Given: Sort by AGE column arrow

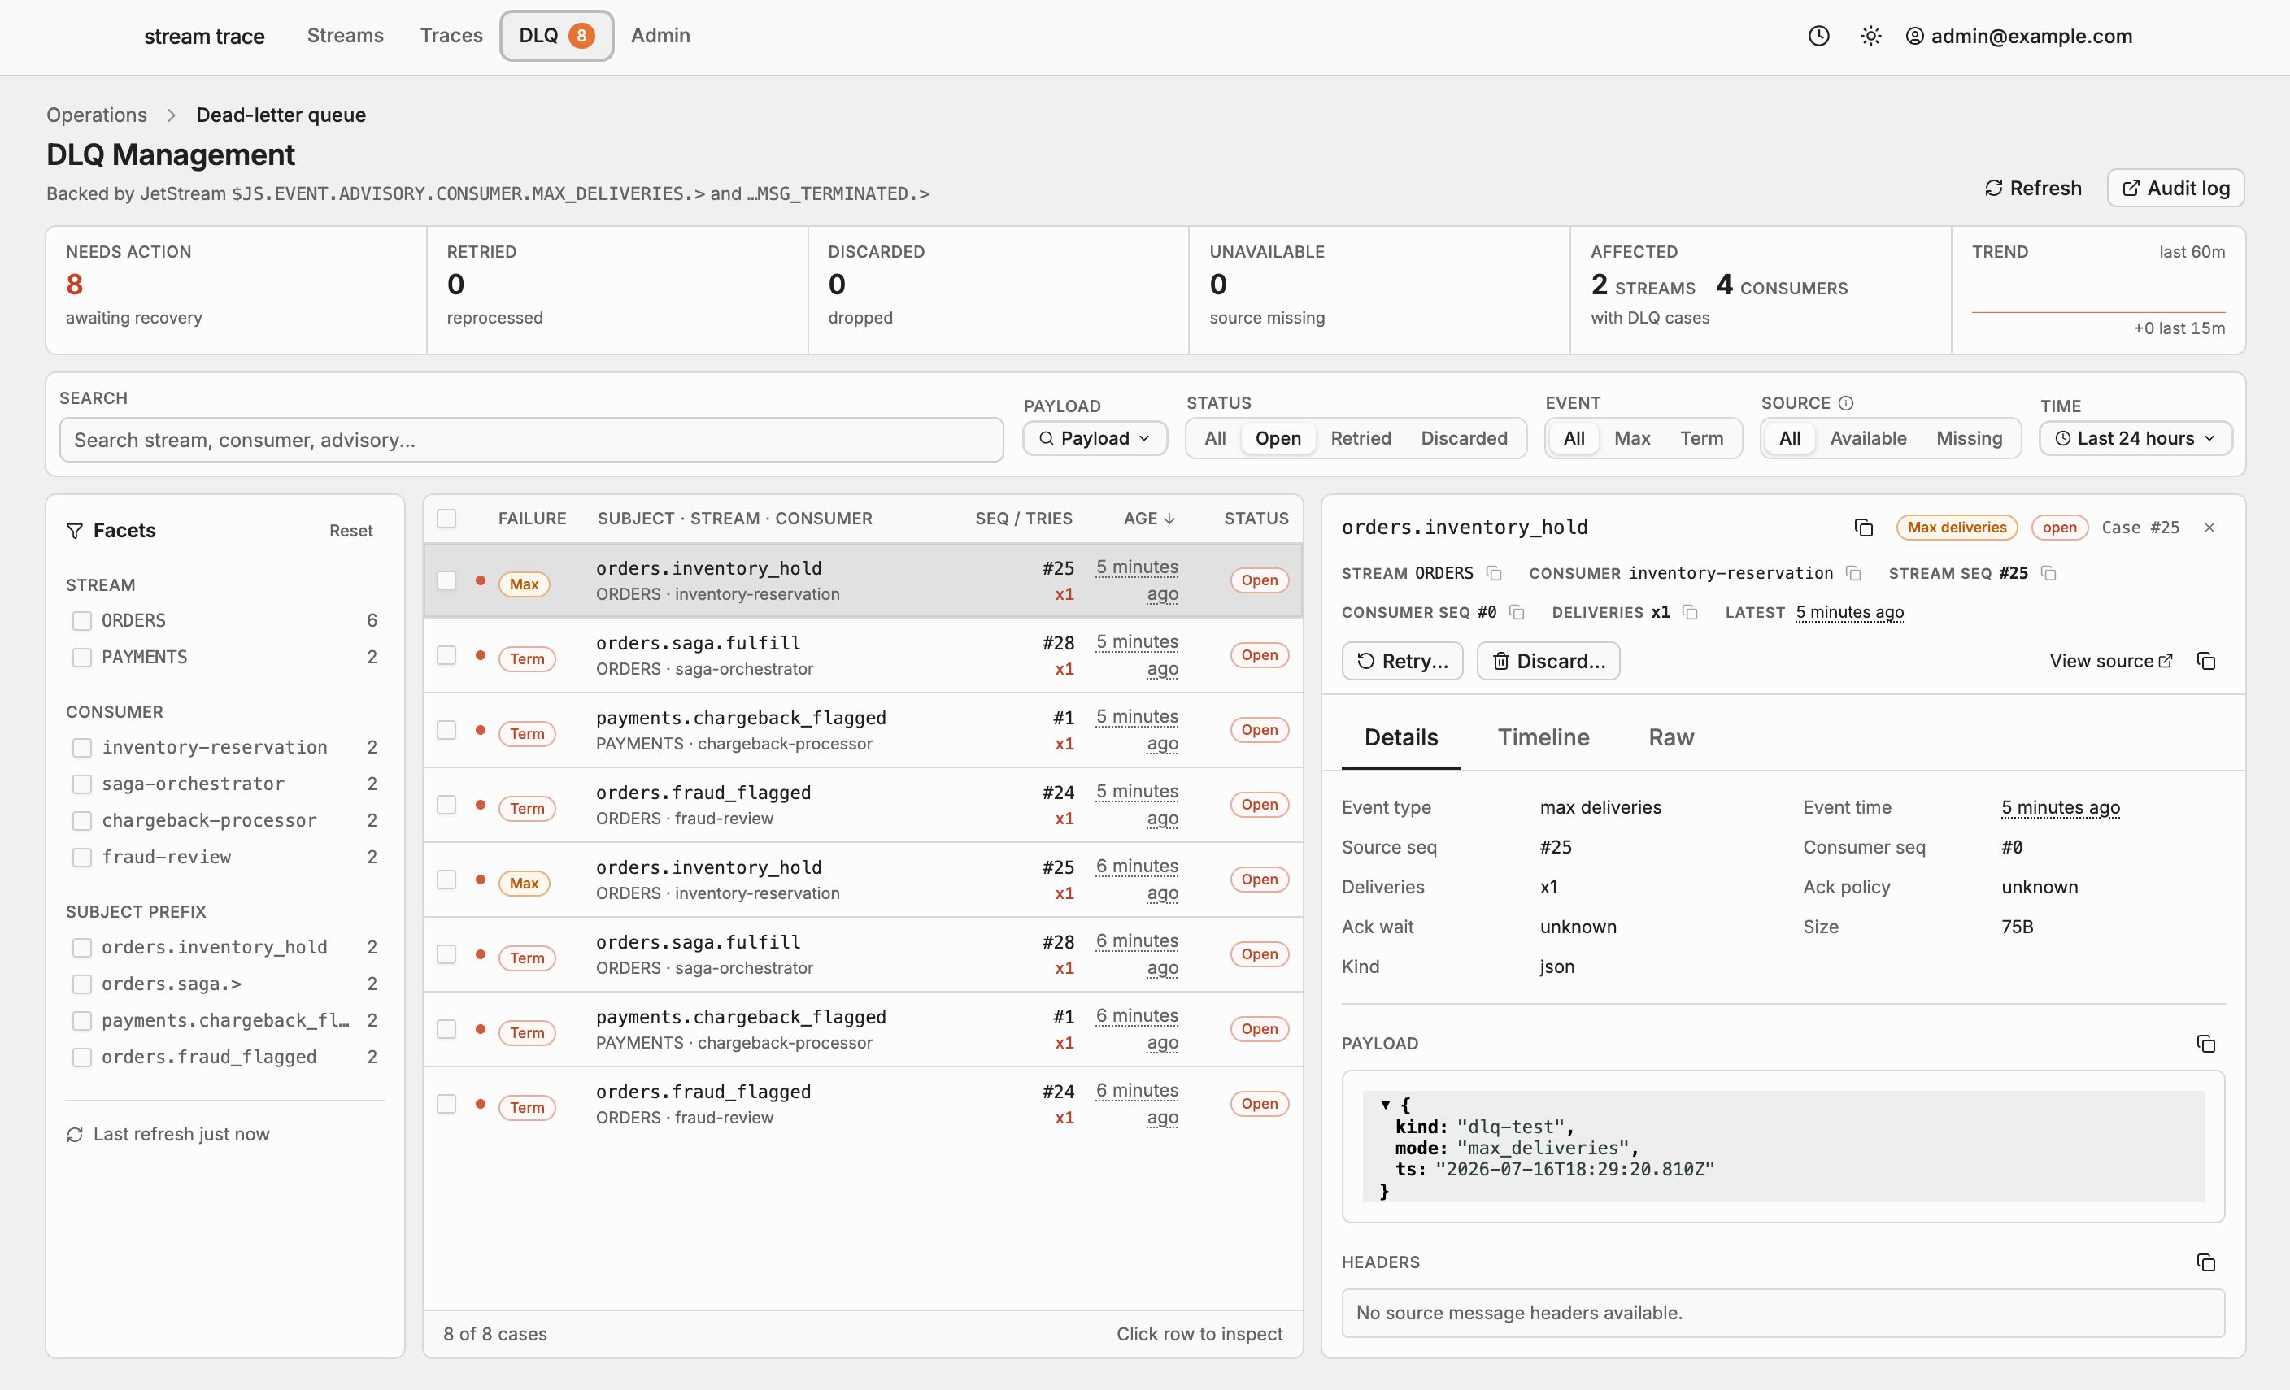Looking at the screenshot, I should pos(1169,519).
